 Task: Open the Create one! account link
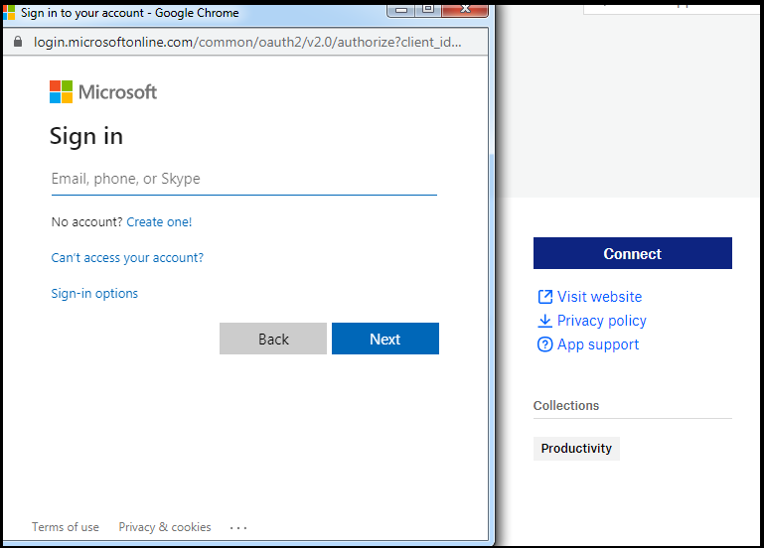coord(159,222)
